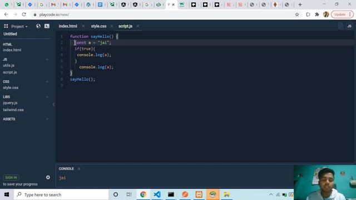The image size is (356, 200).
Task: Click the browser back arrow
Action: pyautogui.click(x=6, y=14)
